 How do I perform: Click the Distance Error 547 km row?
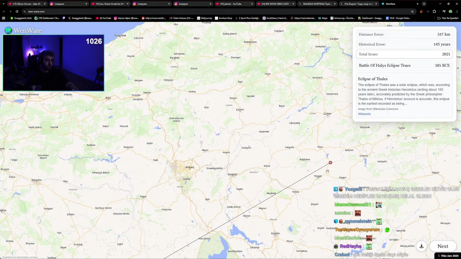click(x=404, y=35)
